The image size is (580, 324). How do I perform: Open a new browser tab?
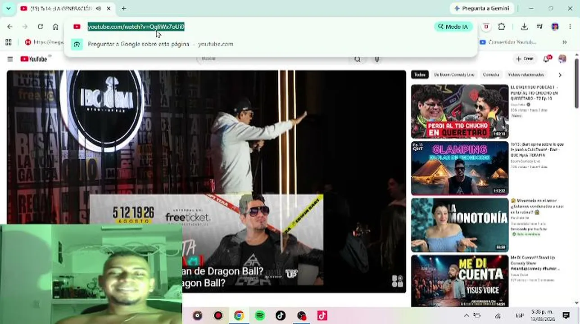point(124,8)
